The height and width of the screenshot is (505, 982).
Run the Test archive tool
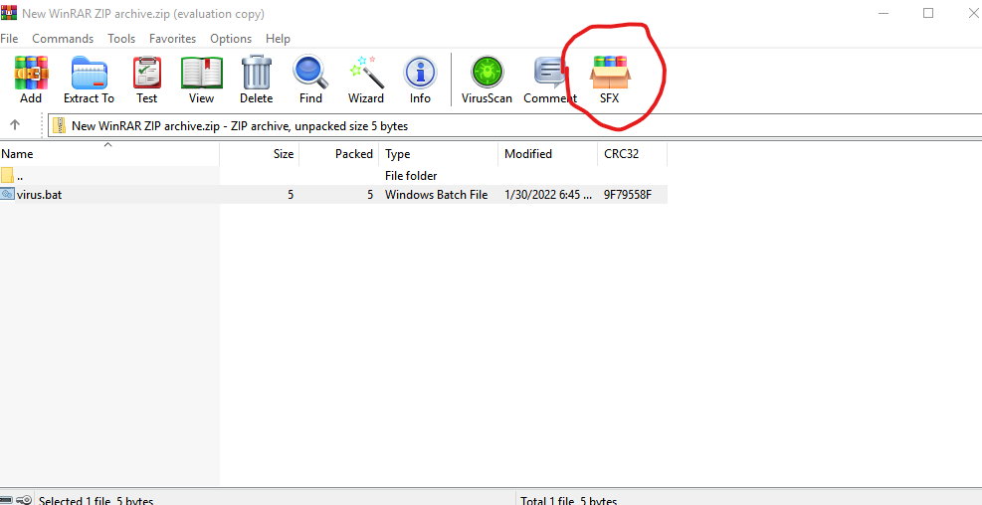[x=146, y=80]
